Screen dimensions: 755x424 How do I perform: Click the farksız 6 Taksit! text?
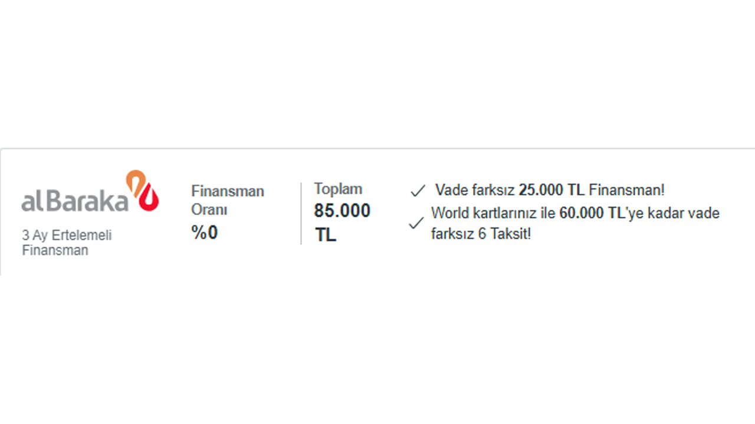(x=481, y=234)
